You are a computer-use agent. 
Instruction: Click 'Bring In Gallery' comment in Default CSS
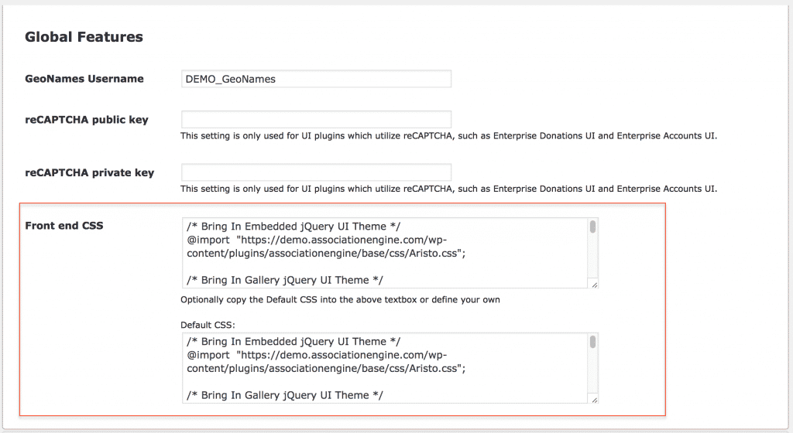point(285,395)
